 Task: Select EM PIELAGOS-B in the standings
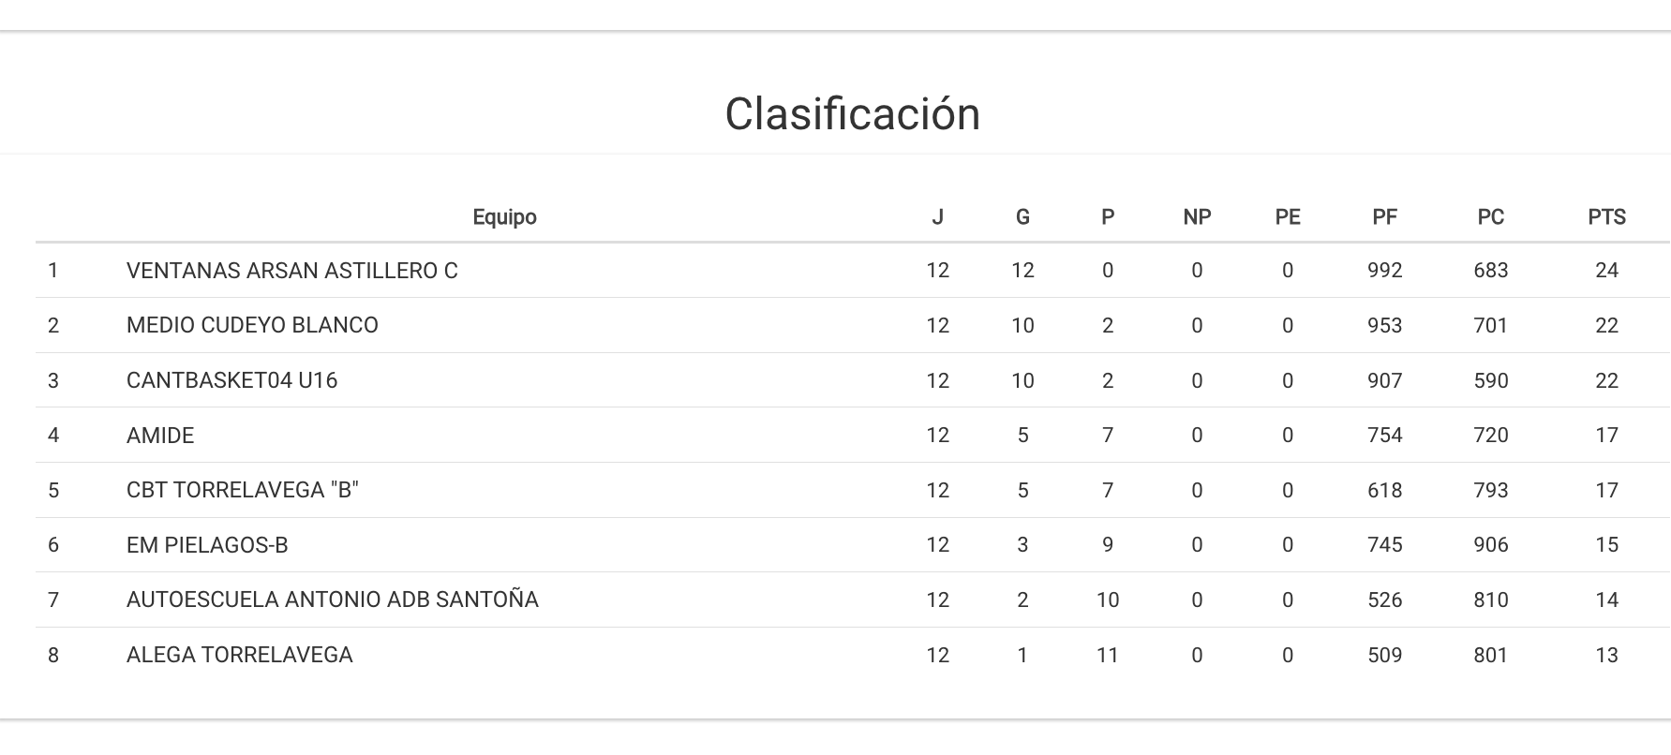(207, 545)
